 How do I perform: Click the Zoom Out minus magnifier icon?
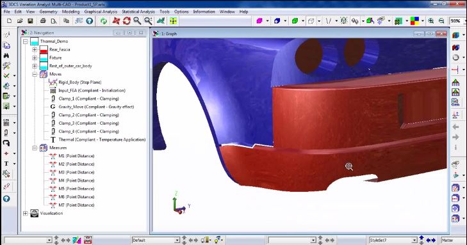(441, 21)
